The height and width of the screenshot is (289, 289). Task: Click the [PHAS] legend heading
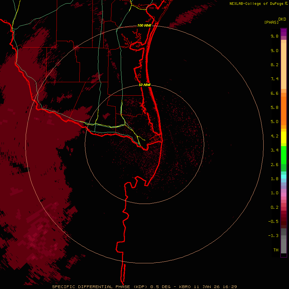pyautogui.click(x=271, y=22)
